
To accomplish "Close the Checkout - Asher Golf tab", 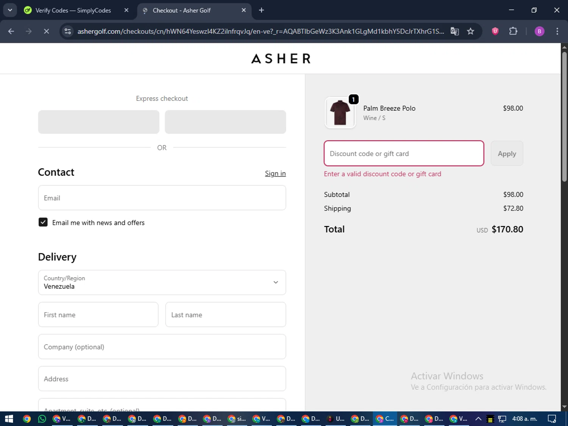I will pyautogui.click(x=243, y=10).
